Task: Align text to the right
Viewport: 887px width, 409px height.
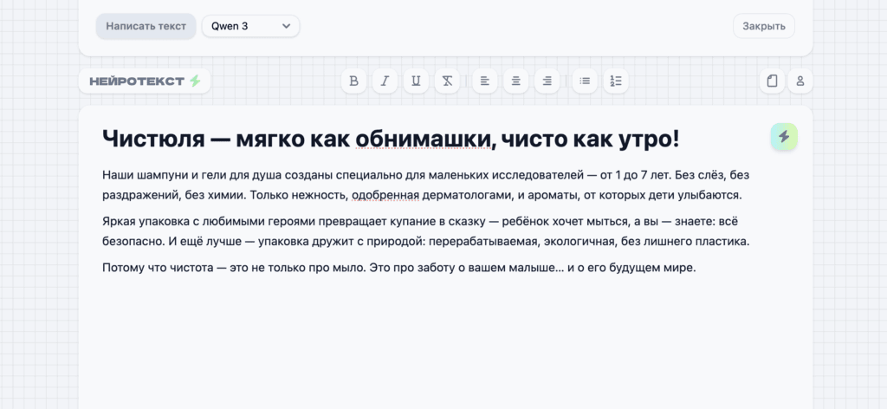Action: (547, 81)
